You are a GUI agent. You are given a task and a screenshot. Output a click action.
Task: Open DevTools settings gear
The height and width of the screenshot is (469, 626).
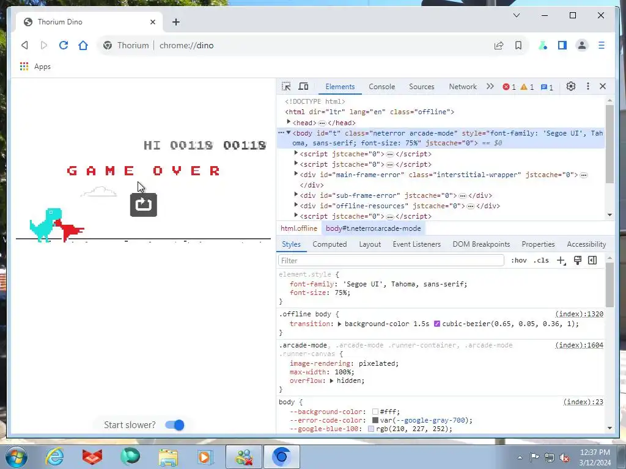(570, 86)
